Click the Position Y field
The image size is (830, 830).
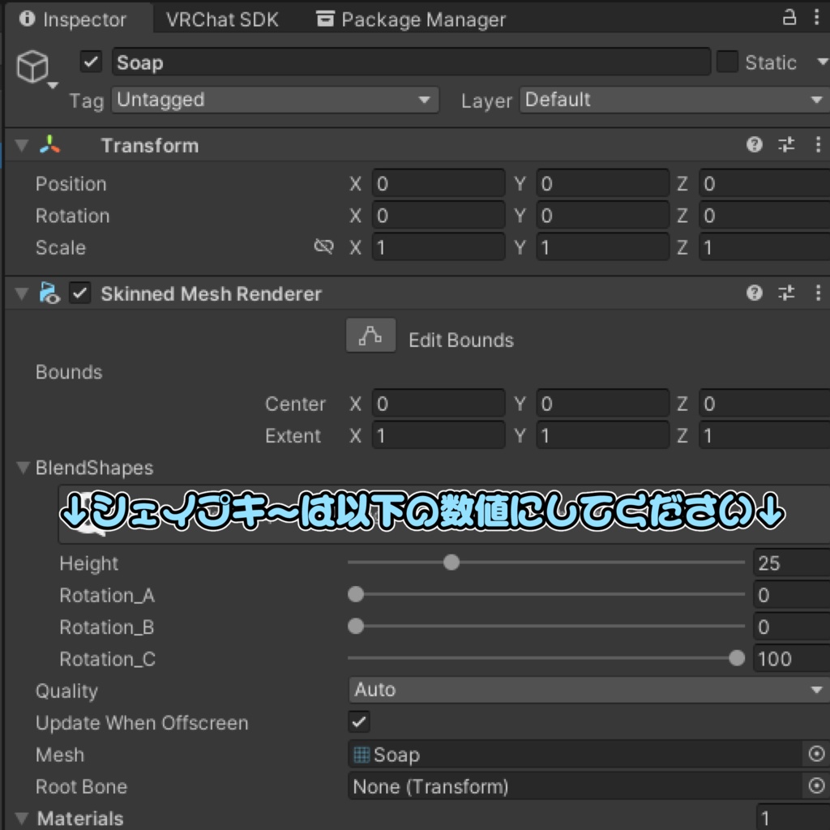click(602, 184)
